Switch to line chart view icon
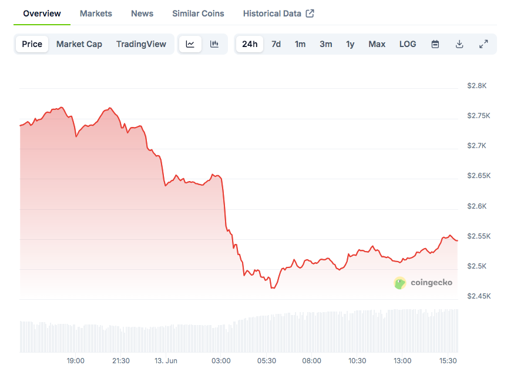 pyautogui.click(x=190, y=44)
